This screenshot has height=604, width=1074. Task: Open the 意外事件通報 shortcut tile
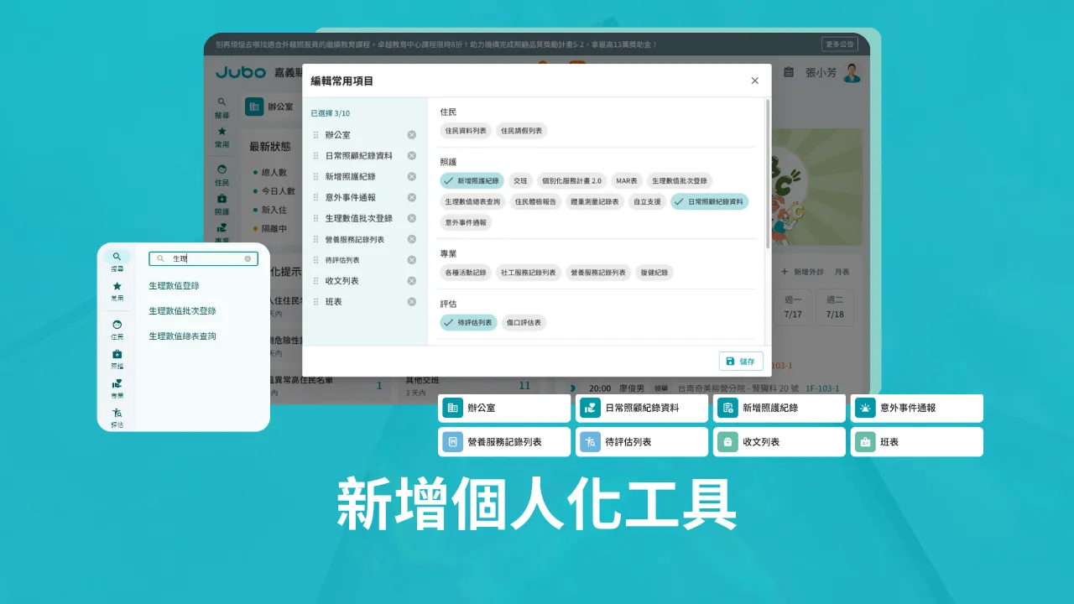tap(917, 408)
